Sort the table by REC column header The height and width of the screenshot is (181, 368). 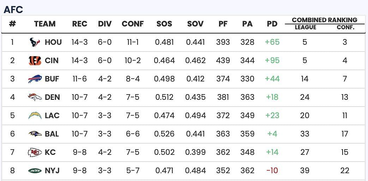(80, 24)
